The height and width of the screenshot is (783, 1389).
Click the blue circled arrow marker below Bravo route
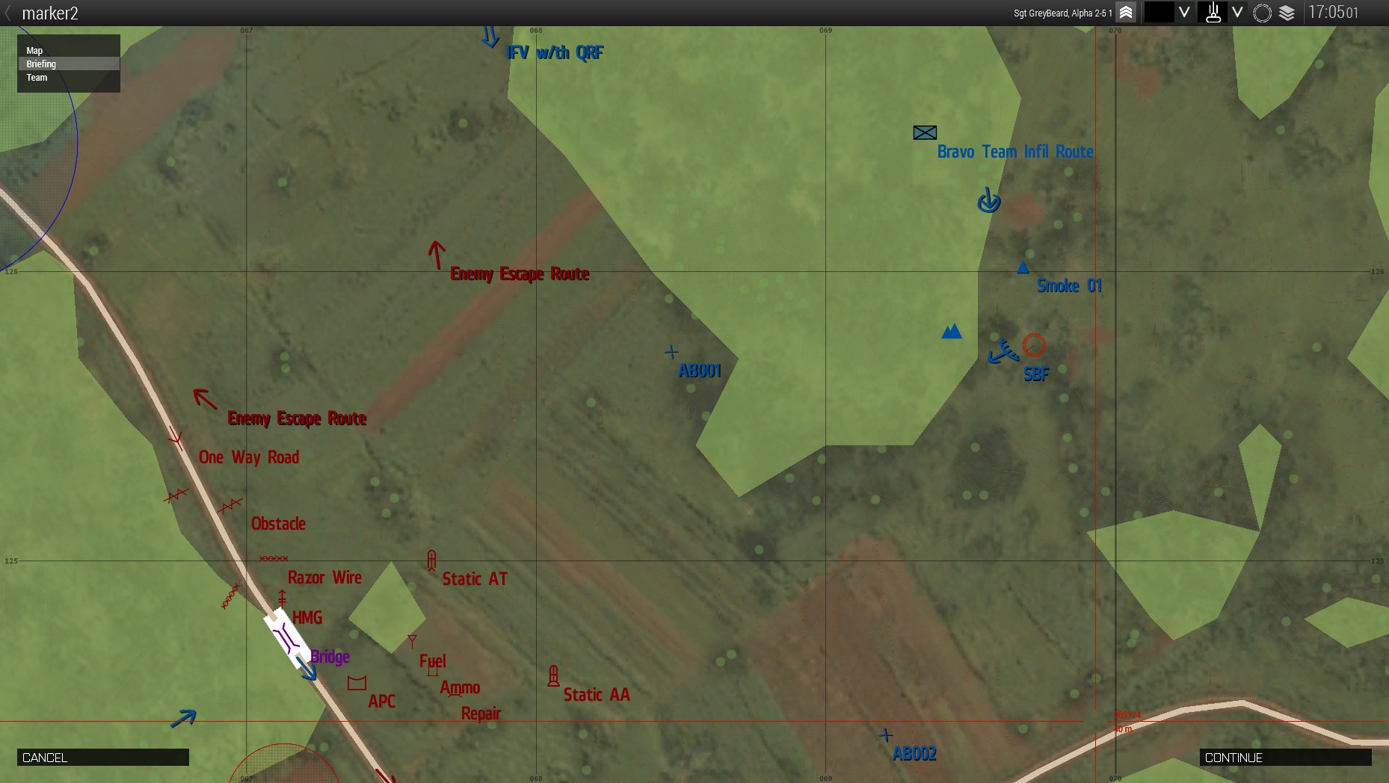pyautogui.click(x=989, y=201)
